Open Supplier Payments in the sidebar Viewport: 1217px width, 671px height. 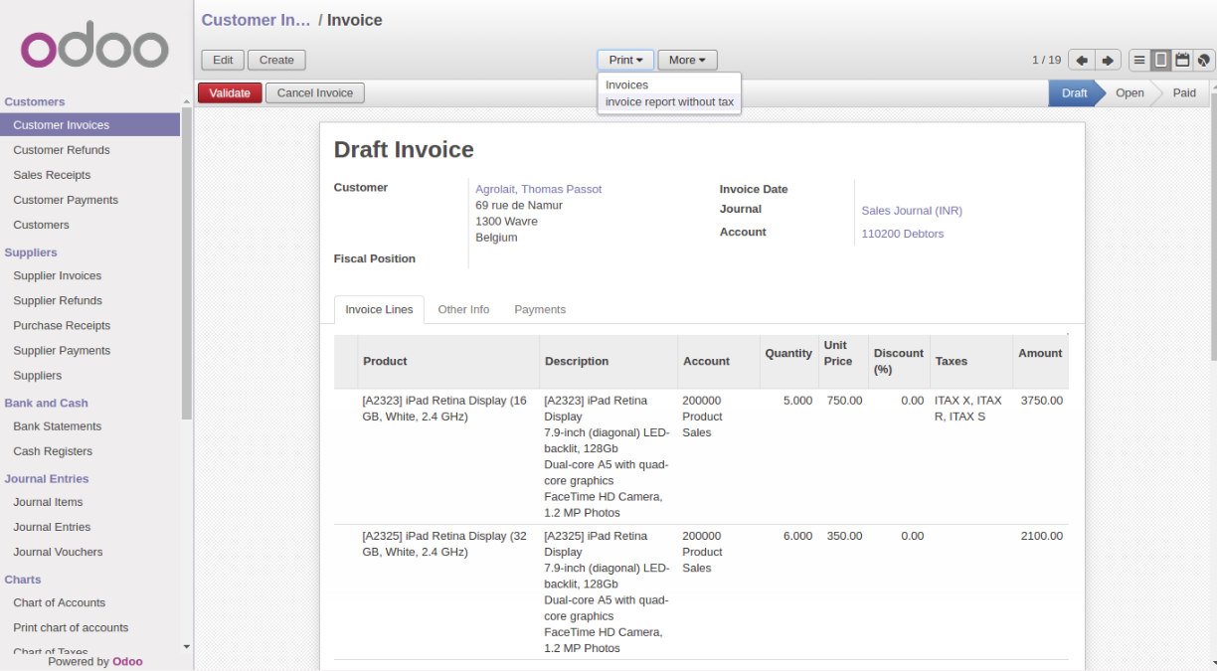pos(89,350)
